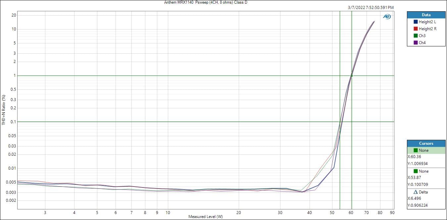Image resolution: width=447 pixels, height=220 pixels.
Task: Click the AP logo in the graph corner
Action: tap(387, 17)
